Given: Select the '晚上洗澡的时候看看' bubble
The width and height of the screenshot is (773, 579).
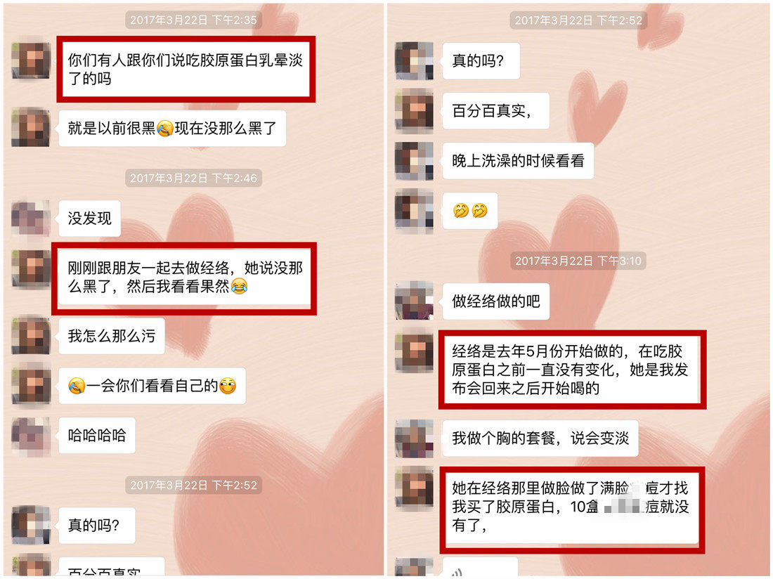Looking at the screenshot, I should click(518, 161).
